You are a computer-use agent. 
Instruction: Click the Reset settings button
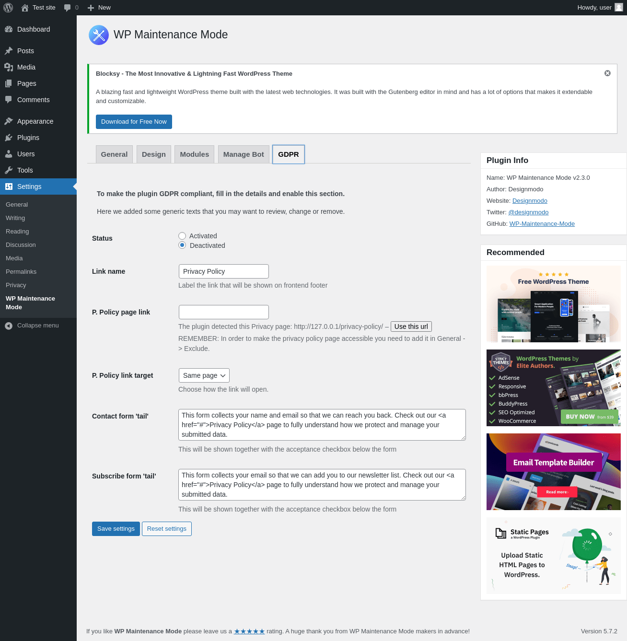pos(167,529)
